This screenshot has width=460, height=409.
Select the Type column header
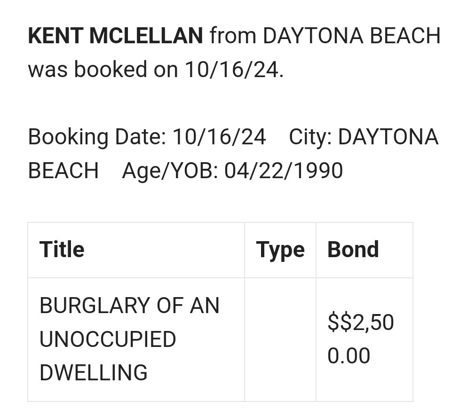280,250
